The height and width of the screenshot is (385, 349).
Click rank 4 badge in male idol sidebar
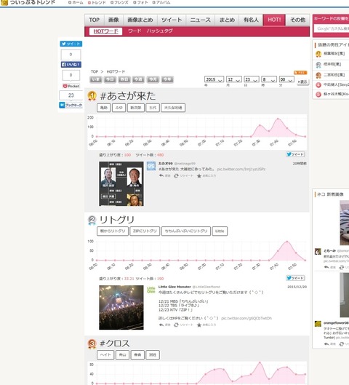coord(318,85)
